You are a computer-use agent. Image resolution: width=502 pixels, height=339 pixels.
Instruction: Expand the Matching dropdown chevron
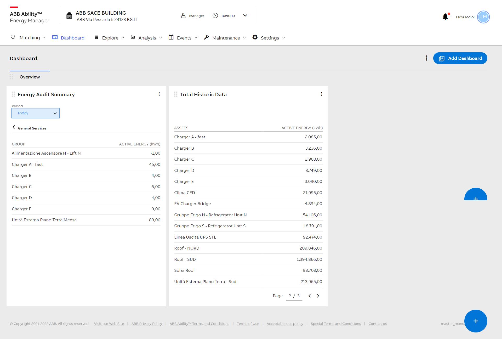point(44,38)
